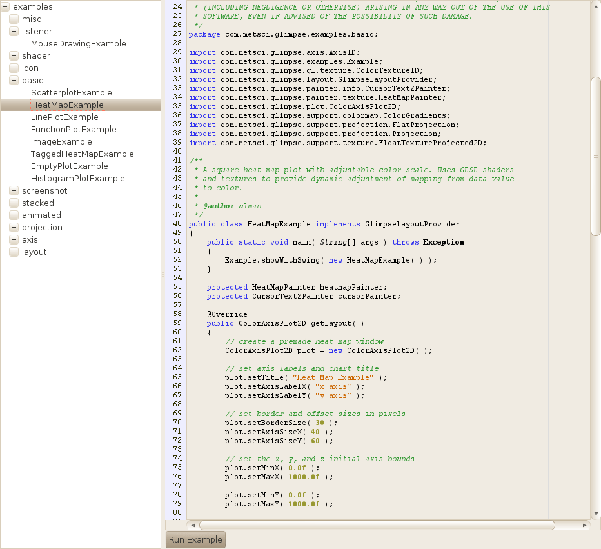Click the shader folder label
Image resolution: width=601 pixels, height=549 pixels.
[36, 56]
